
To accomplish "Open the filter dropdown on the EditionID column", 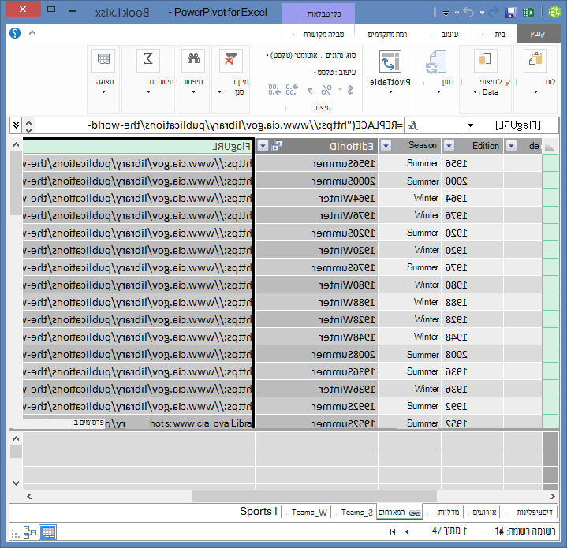I will (263, 146).
